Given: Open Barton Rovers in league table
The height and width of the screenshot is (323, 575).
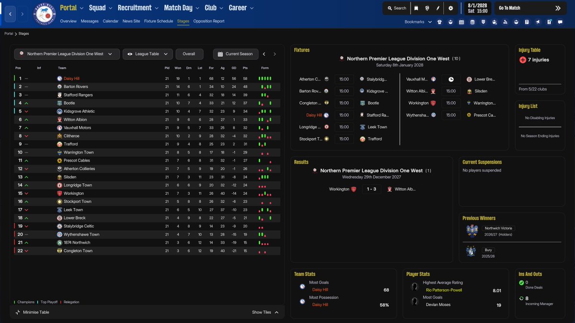Looking at the screenshot, I should click(75, 87).
